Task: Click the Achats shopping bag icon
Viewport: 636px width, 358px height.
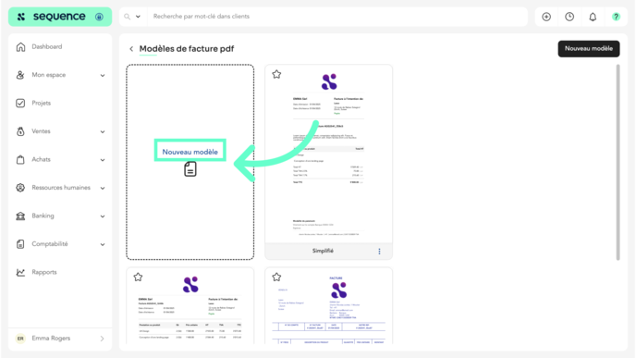Action: 20,159
